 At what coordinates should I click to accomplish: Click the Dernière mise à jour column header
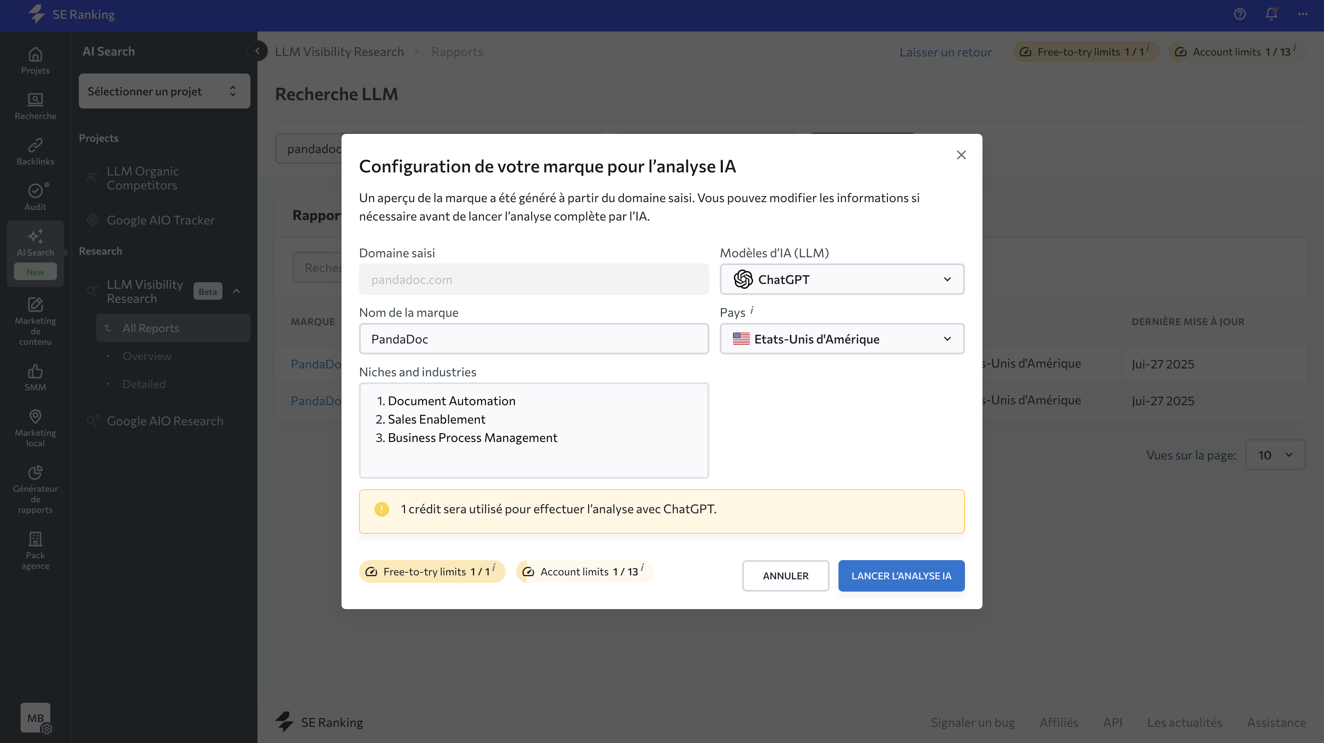click(1188, 321)
